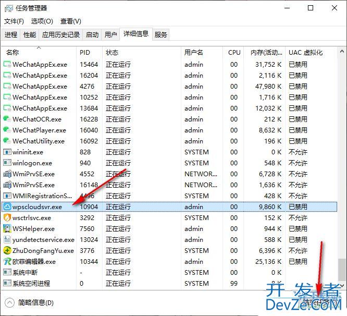Select the wpscloudsvr.exe process name
Screen dimensions: 347x316
click(x=37, y=207)
